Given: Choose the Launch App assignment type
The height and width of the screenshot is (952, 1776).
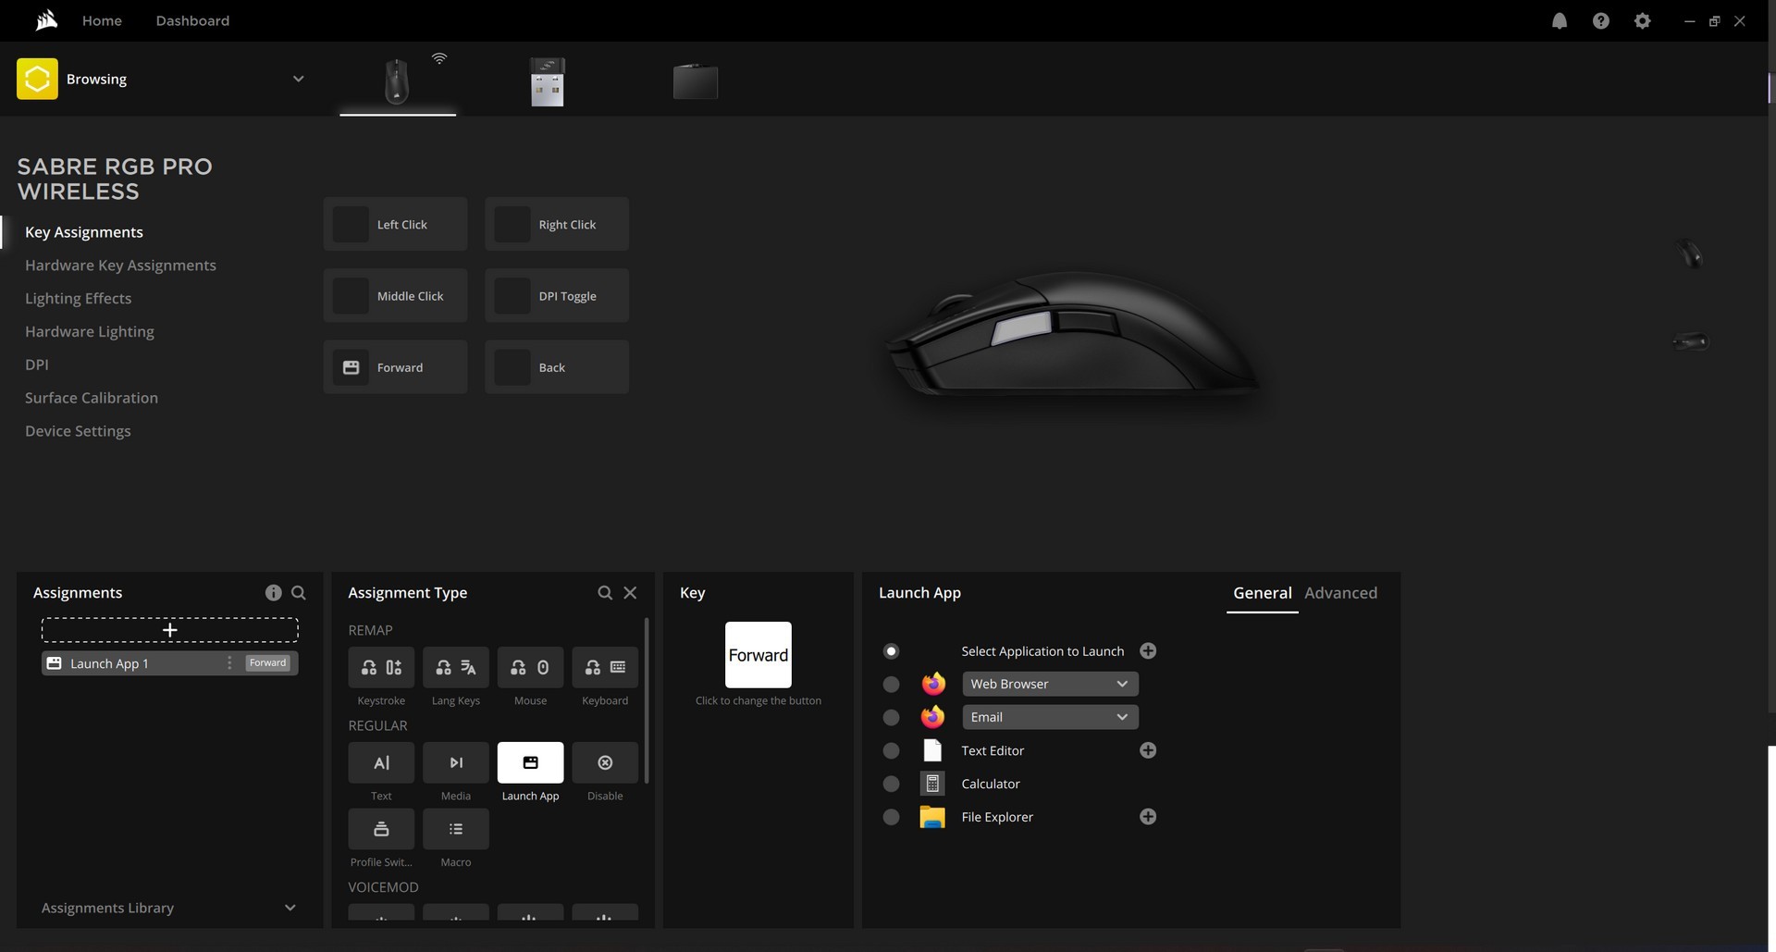Looking at the screenshot, I should tap(530, 762).
